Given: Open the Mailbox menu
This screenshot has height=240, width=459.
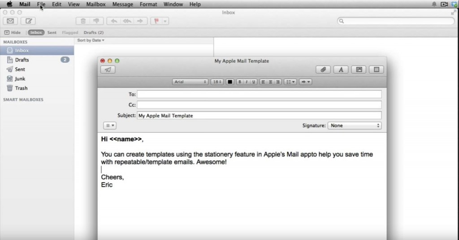Looking at the screenshot, I should [x=96, y=4].
